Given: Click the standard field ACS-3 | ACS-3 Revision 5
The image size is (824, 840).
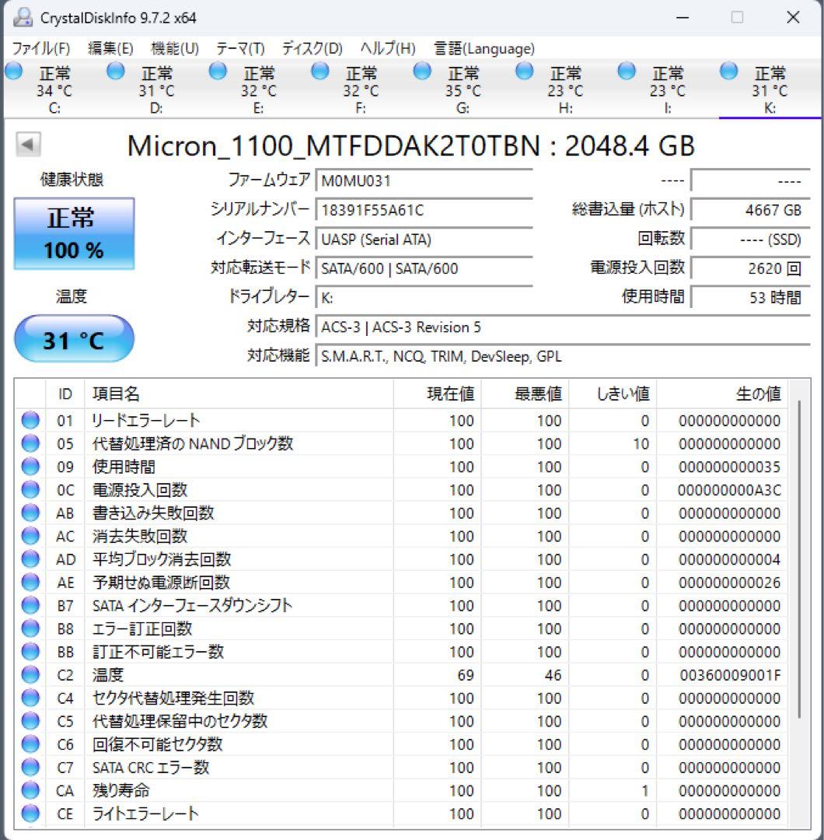Looking at the screenshot, I should pyautogui.click(x=563, y=327).
